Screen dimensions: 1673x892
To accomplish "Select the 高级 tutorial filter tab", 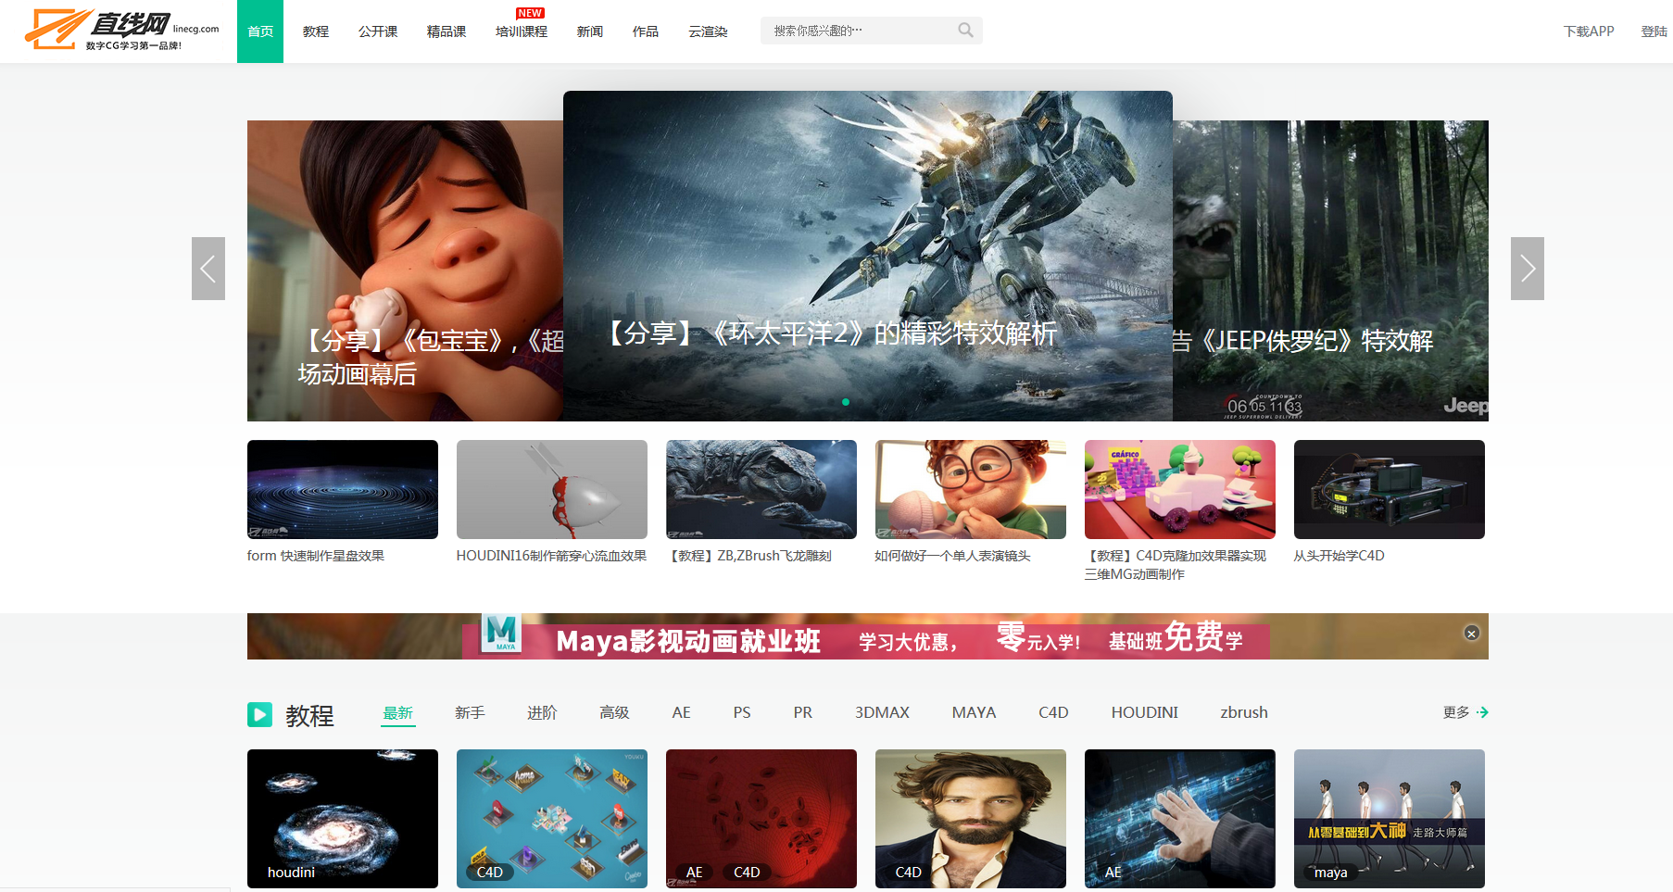I will click(615, 712).
